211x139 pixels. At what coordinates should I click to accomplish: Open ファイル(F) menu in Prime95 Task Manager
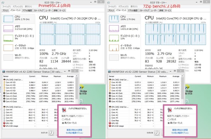6,6
